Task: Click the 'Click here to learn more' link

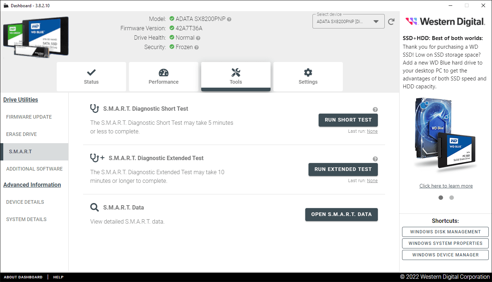Action: (446, 186)
